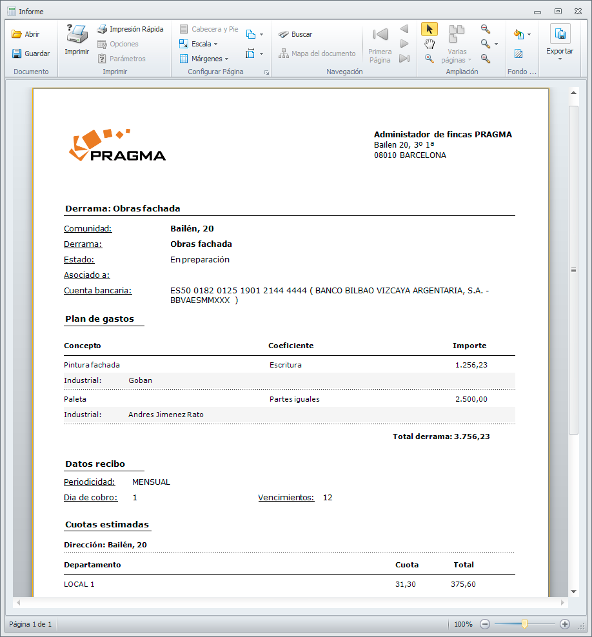The width and height of the screenshot is (592, 637).
Task: Select the 'Derrama: Obras fachada' heading
Action: click(123, 208)
